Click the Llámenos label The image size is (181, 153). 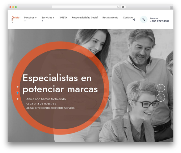click(x=154, y=18)
